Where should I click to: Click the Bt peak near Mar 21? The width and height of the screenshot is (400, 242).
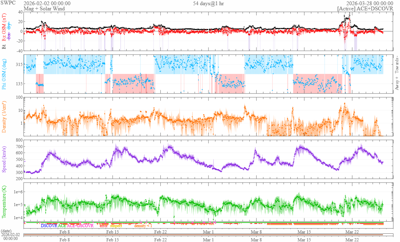coord(349,13)
